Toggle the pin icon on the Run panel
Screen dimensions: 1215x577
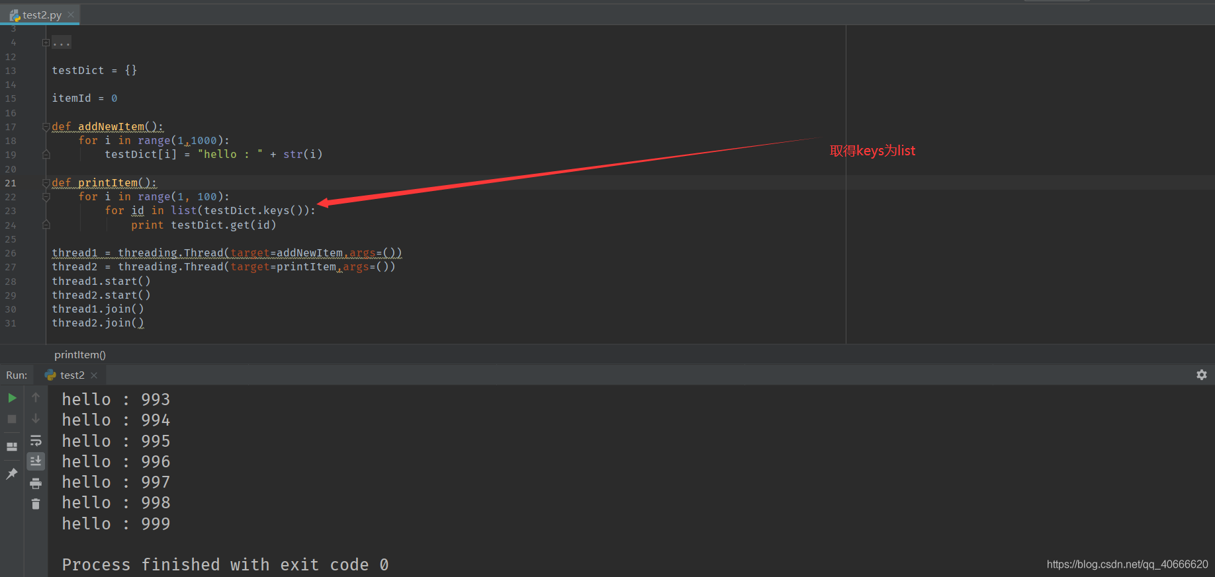[x=11, y=474]
